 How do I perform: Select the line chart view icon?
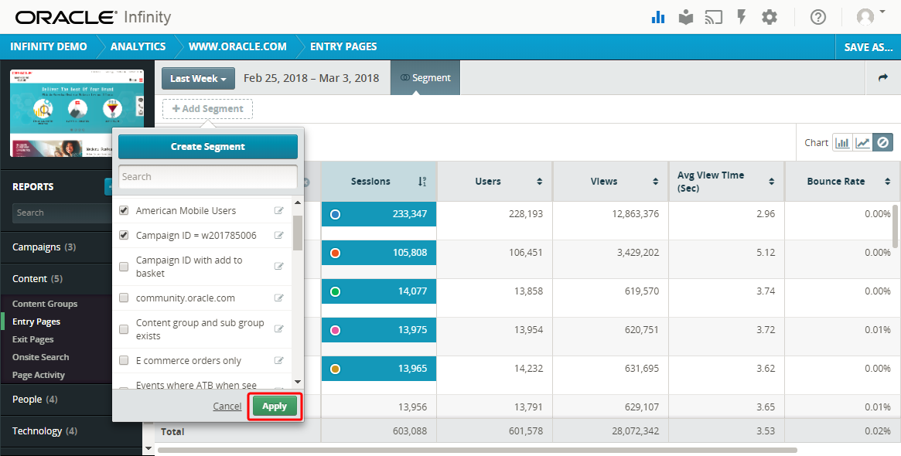pos(862,142)
